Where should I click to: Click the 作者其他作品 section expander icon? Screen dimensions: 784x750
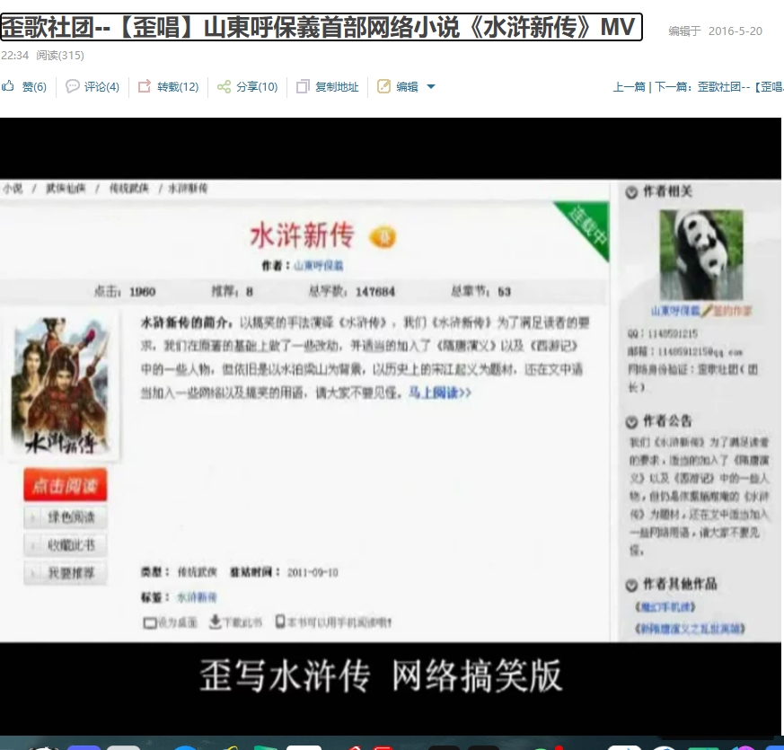[631, 585]
